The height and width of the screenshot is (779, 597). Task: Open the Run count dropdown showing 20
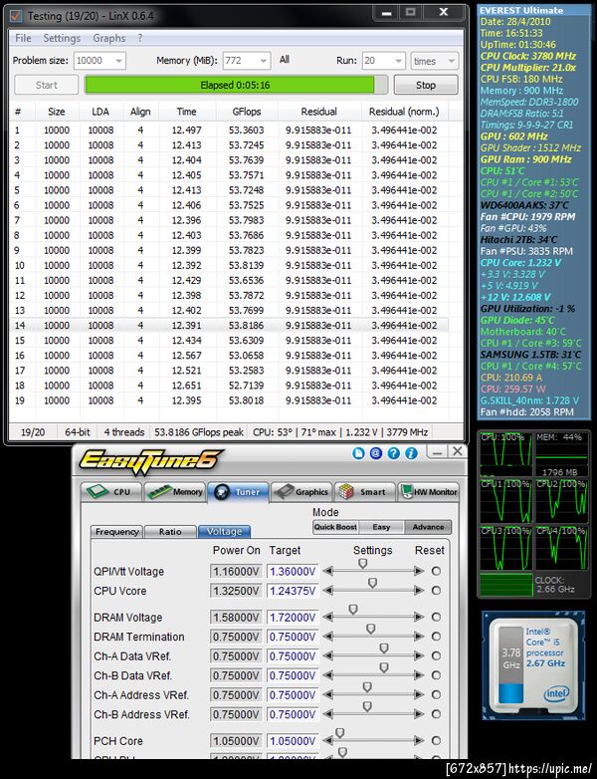coord(384,61)
